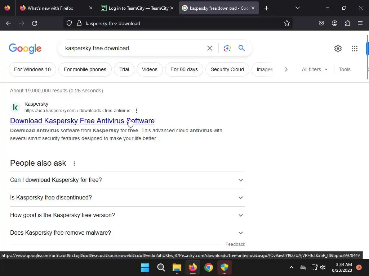The width and height of the screenshot is (369, 276).
Task: Expand 'Does Kaspersky free remove malware?'
Action: pos(128,233)
